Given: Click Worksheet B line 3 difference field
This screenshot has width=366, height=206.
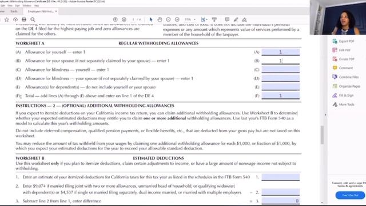Looking at the screenshot, I should pyautogui.click(x=281, y=201).
